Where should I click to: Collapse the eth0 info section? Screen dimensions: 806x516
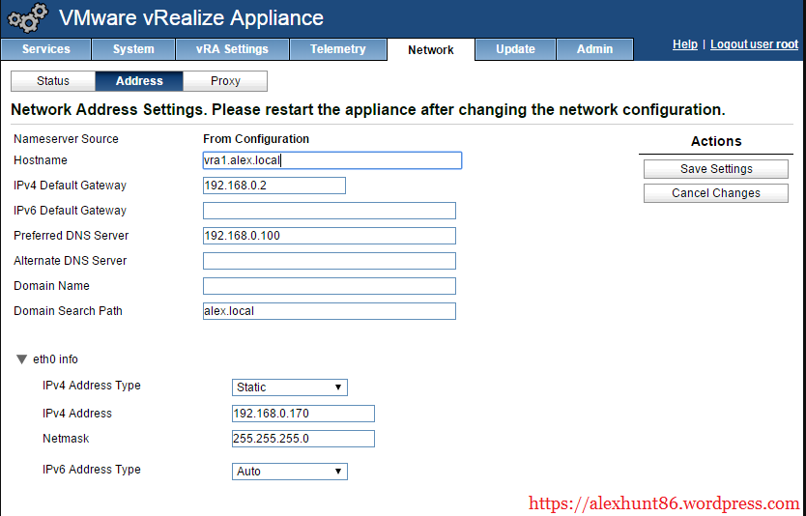pos(22,359)
